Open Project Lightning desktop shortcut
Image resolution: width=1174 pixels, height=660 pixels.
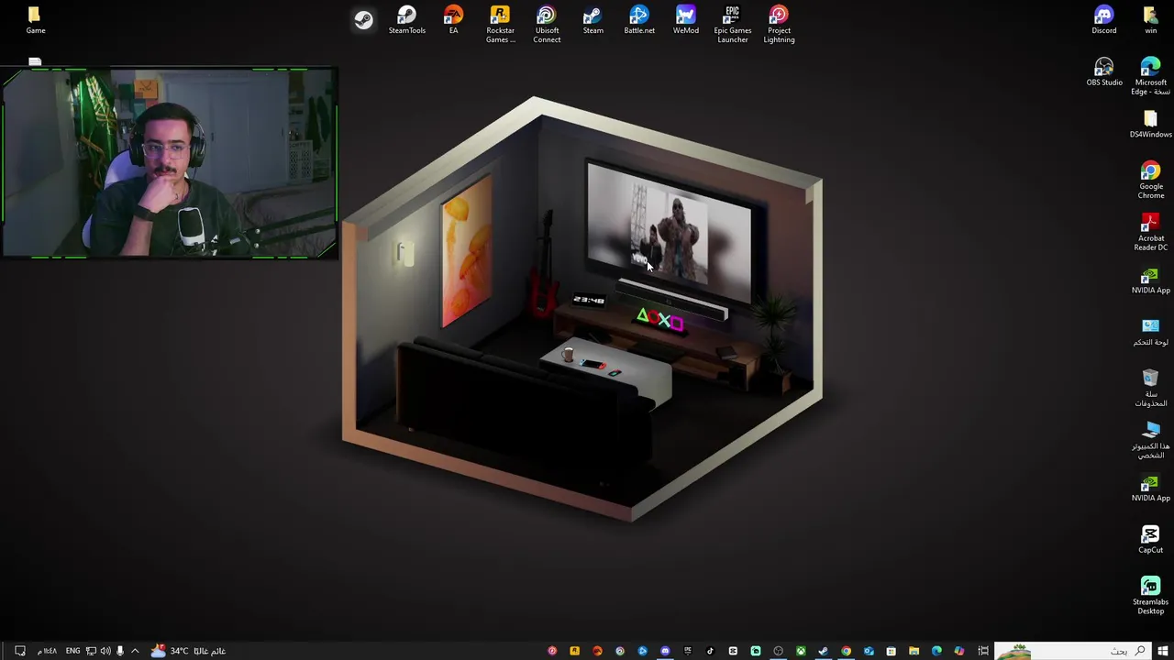[x=779, y=25]
